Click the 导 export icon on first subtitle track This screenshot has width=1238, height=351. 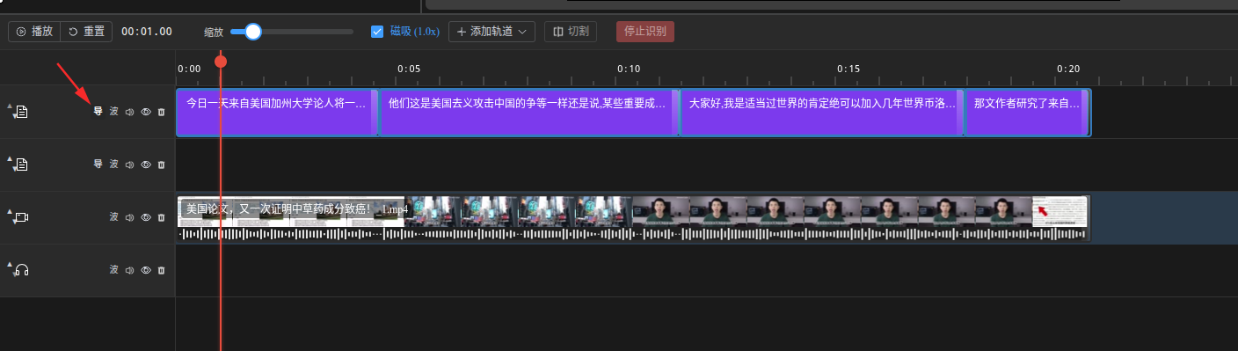click(98, 112)
